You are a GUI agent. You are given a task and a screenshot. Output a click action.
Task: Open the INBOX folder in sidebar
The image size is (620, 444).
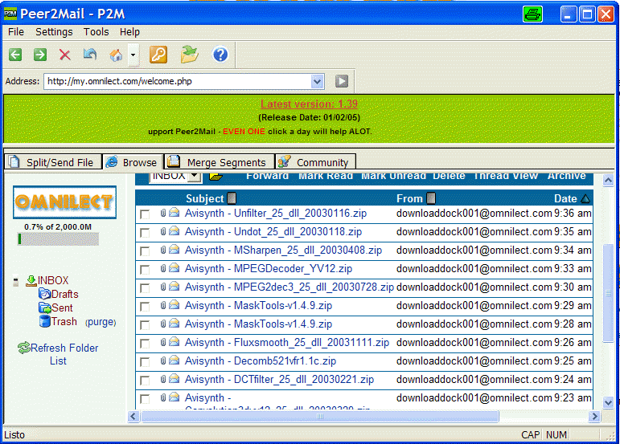[53, 280]
